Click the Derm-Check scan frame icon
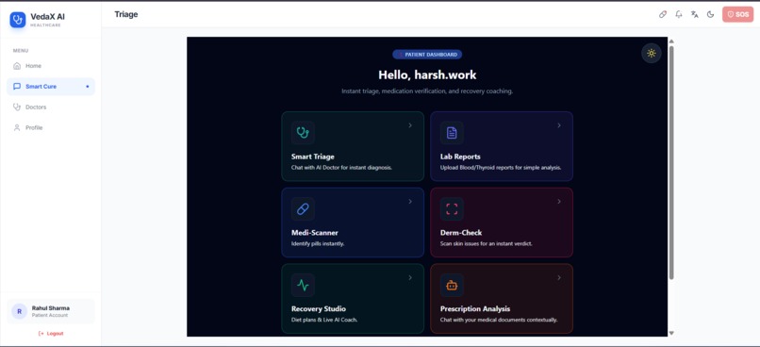The height and width of the screenshot is (347, 760). click(x=452, y=209)
